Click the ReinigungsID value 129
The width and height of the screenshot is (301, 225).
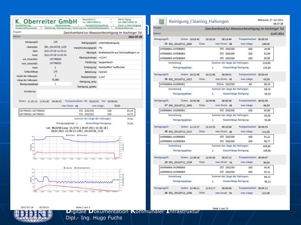[55, 42]
